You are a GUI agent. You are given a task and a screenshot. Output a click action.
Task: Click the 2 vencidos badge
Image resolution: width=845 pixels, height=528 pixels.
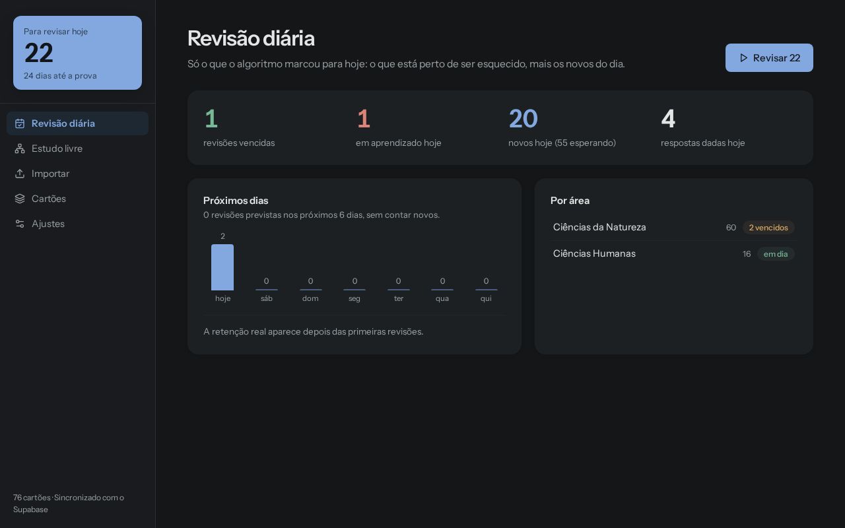coord(768,228)
